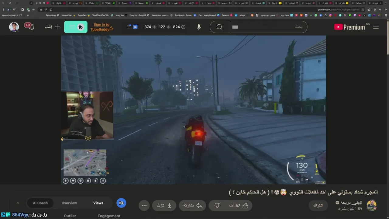
Task: Start voice search with the microphone
Action: [x=198, y=27]
